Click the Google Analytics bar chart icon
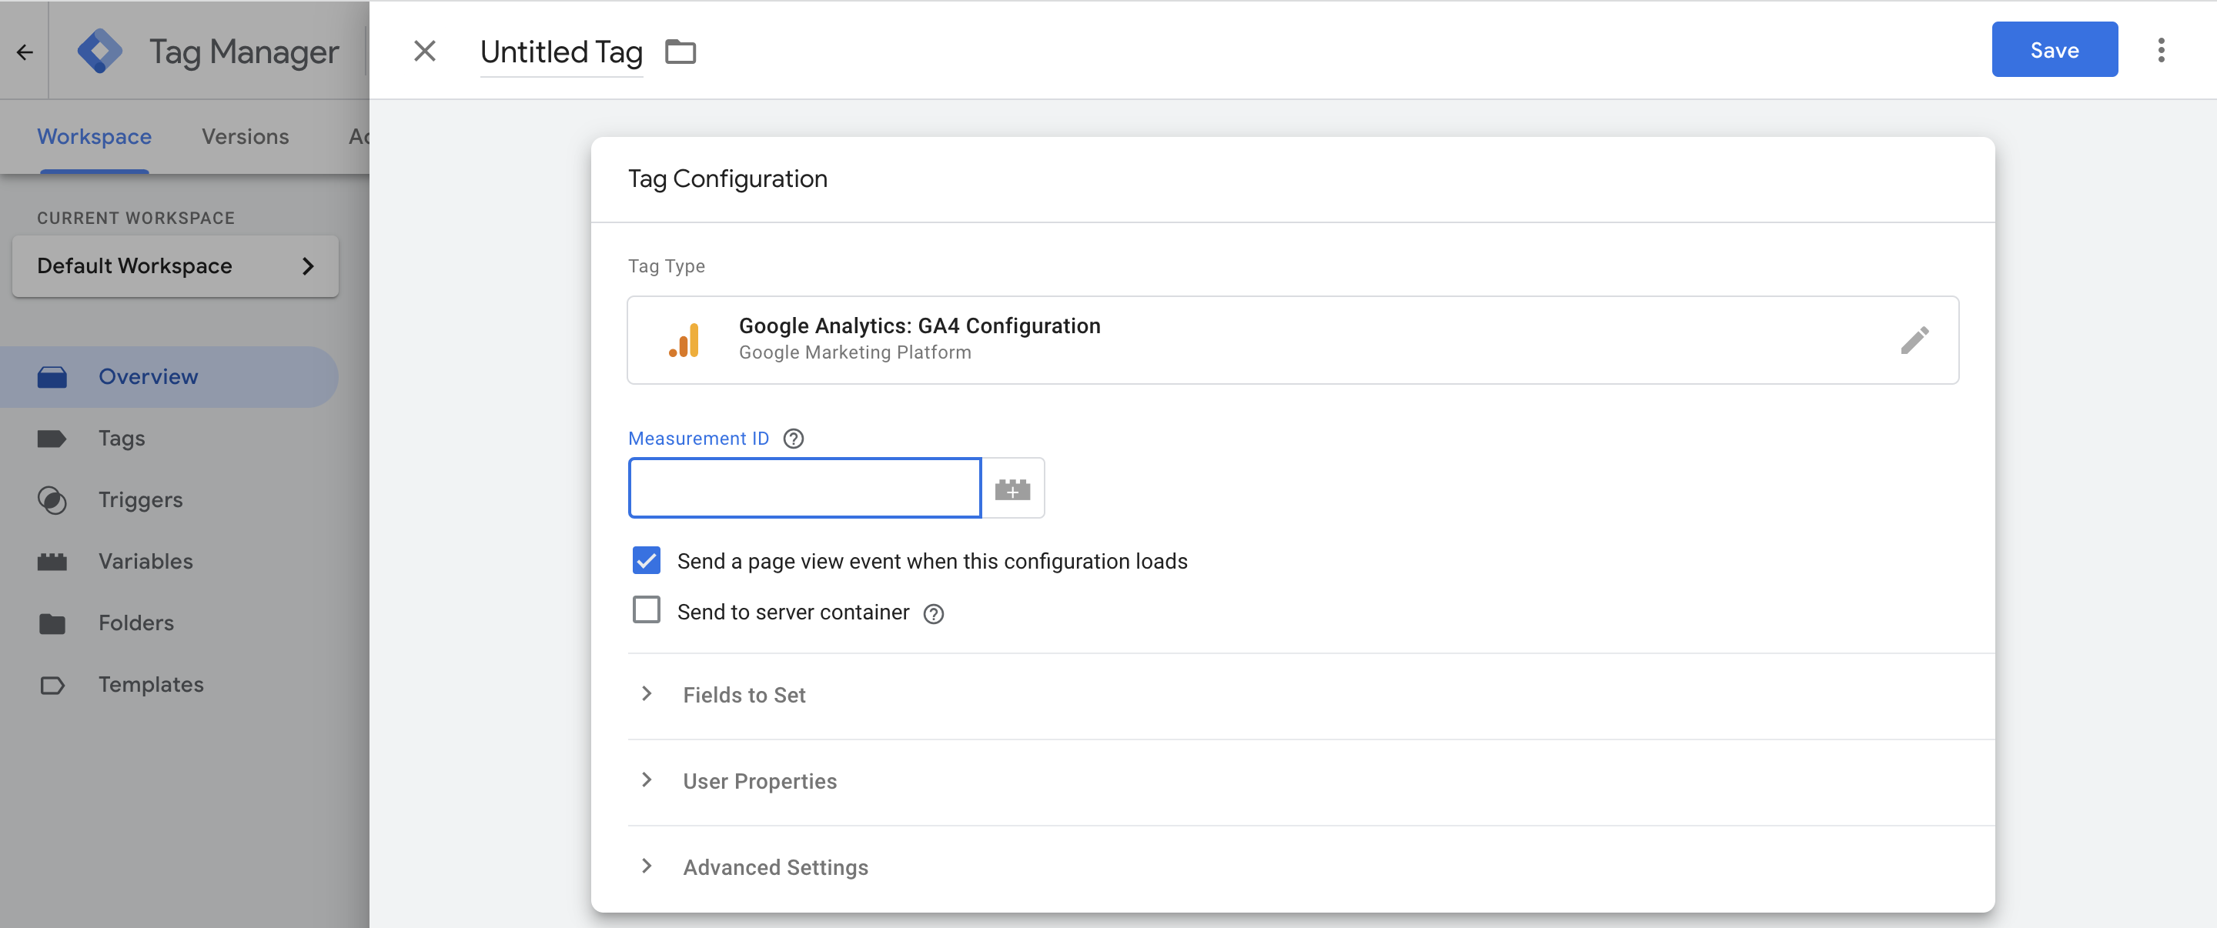 [x=684, y=339]
